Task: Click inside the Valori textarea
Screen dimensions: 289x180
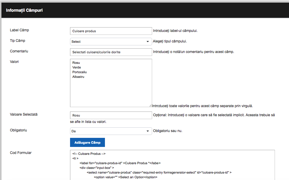Action: [111, 83]
